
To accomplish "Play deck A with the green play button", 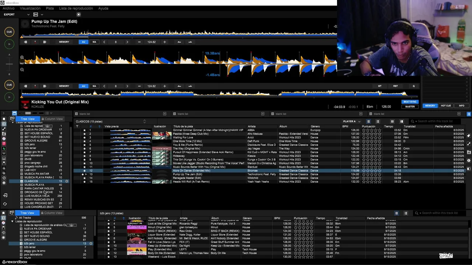I will 10,44.
